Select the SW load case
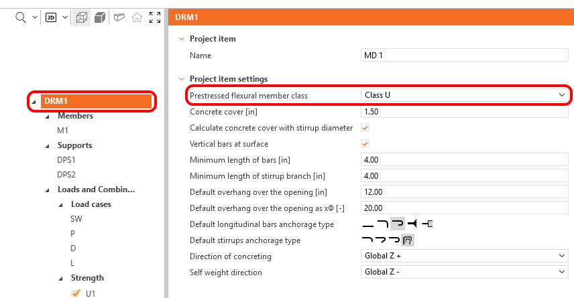The image size is (574, 298). coord(76,219)
